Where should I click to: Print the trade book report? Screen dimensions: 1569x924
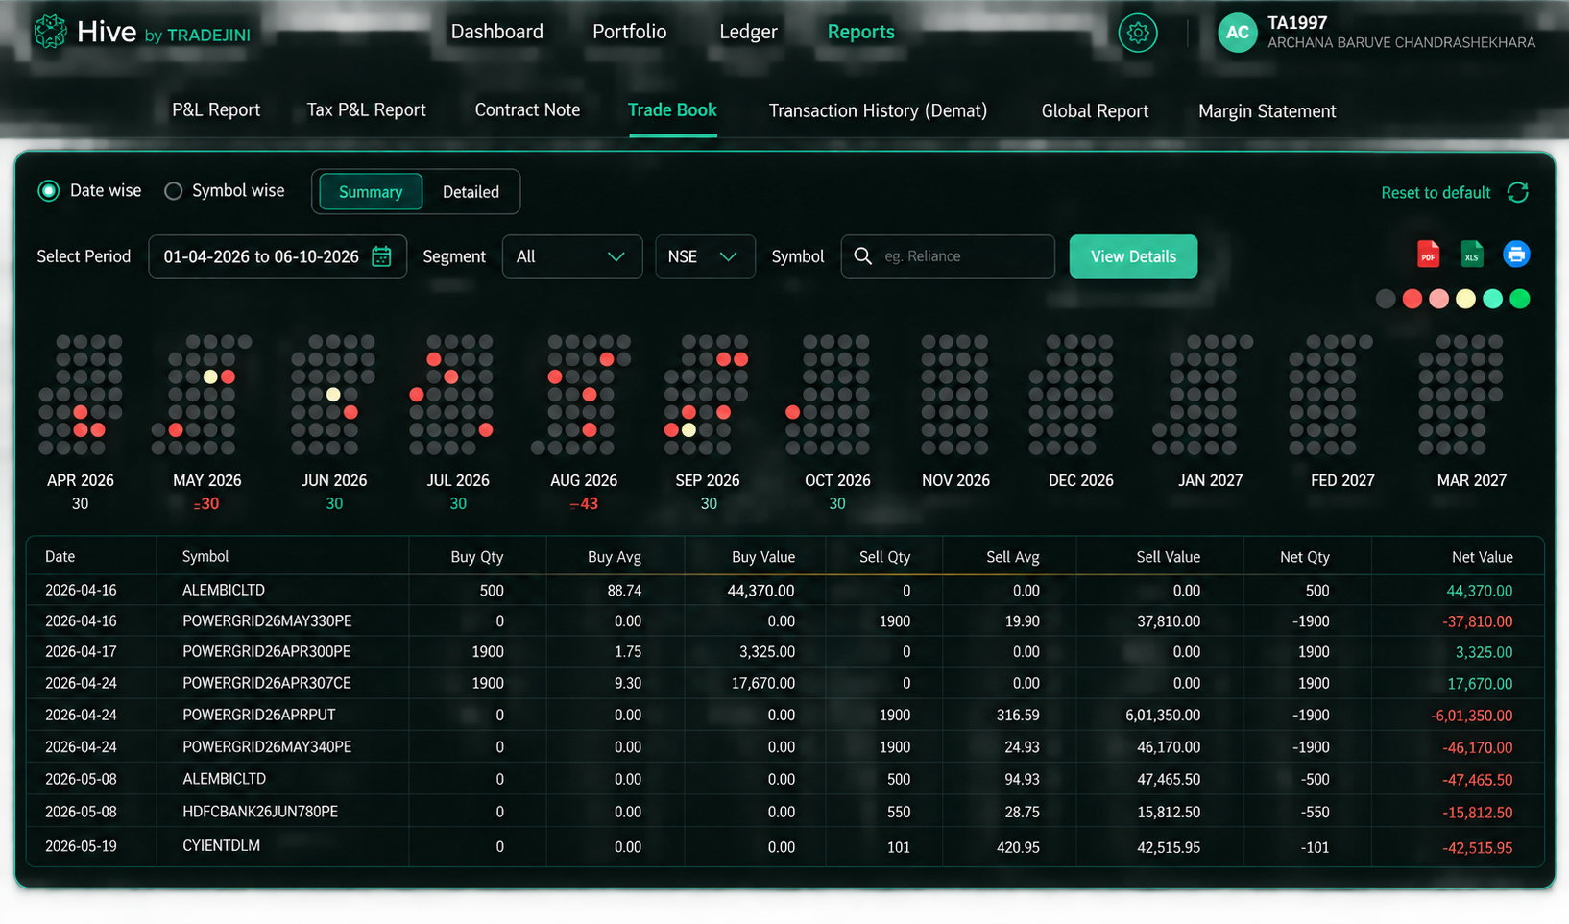tap(1516, 255)
